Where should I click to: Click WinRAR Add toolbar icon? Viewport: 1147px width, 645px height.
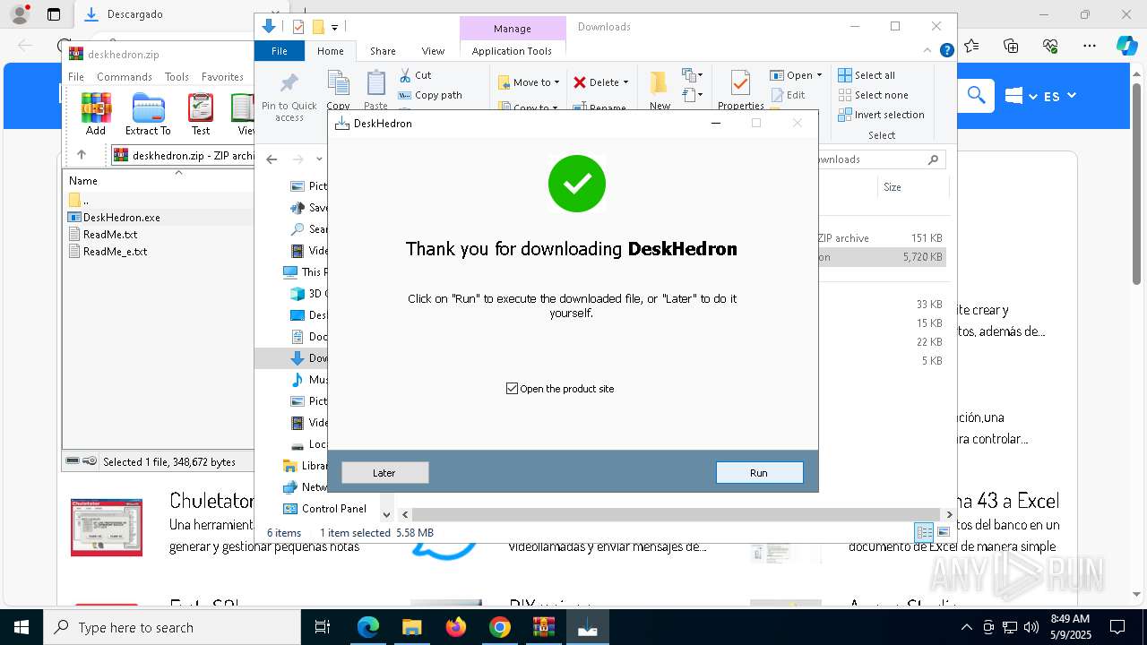[96, 114]
